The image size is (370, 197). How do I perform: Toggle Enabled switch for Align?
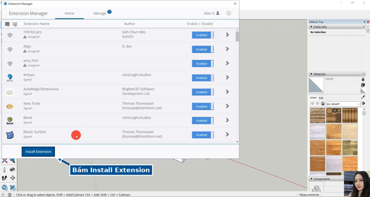[203, 49]
